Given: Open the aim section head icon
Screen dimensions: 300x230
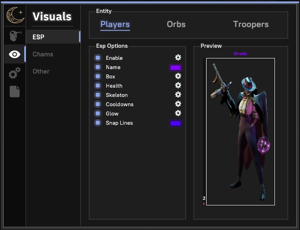Looking at the screenshot, I should 14,36.
